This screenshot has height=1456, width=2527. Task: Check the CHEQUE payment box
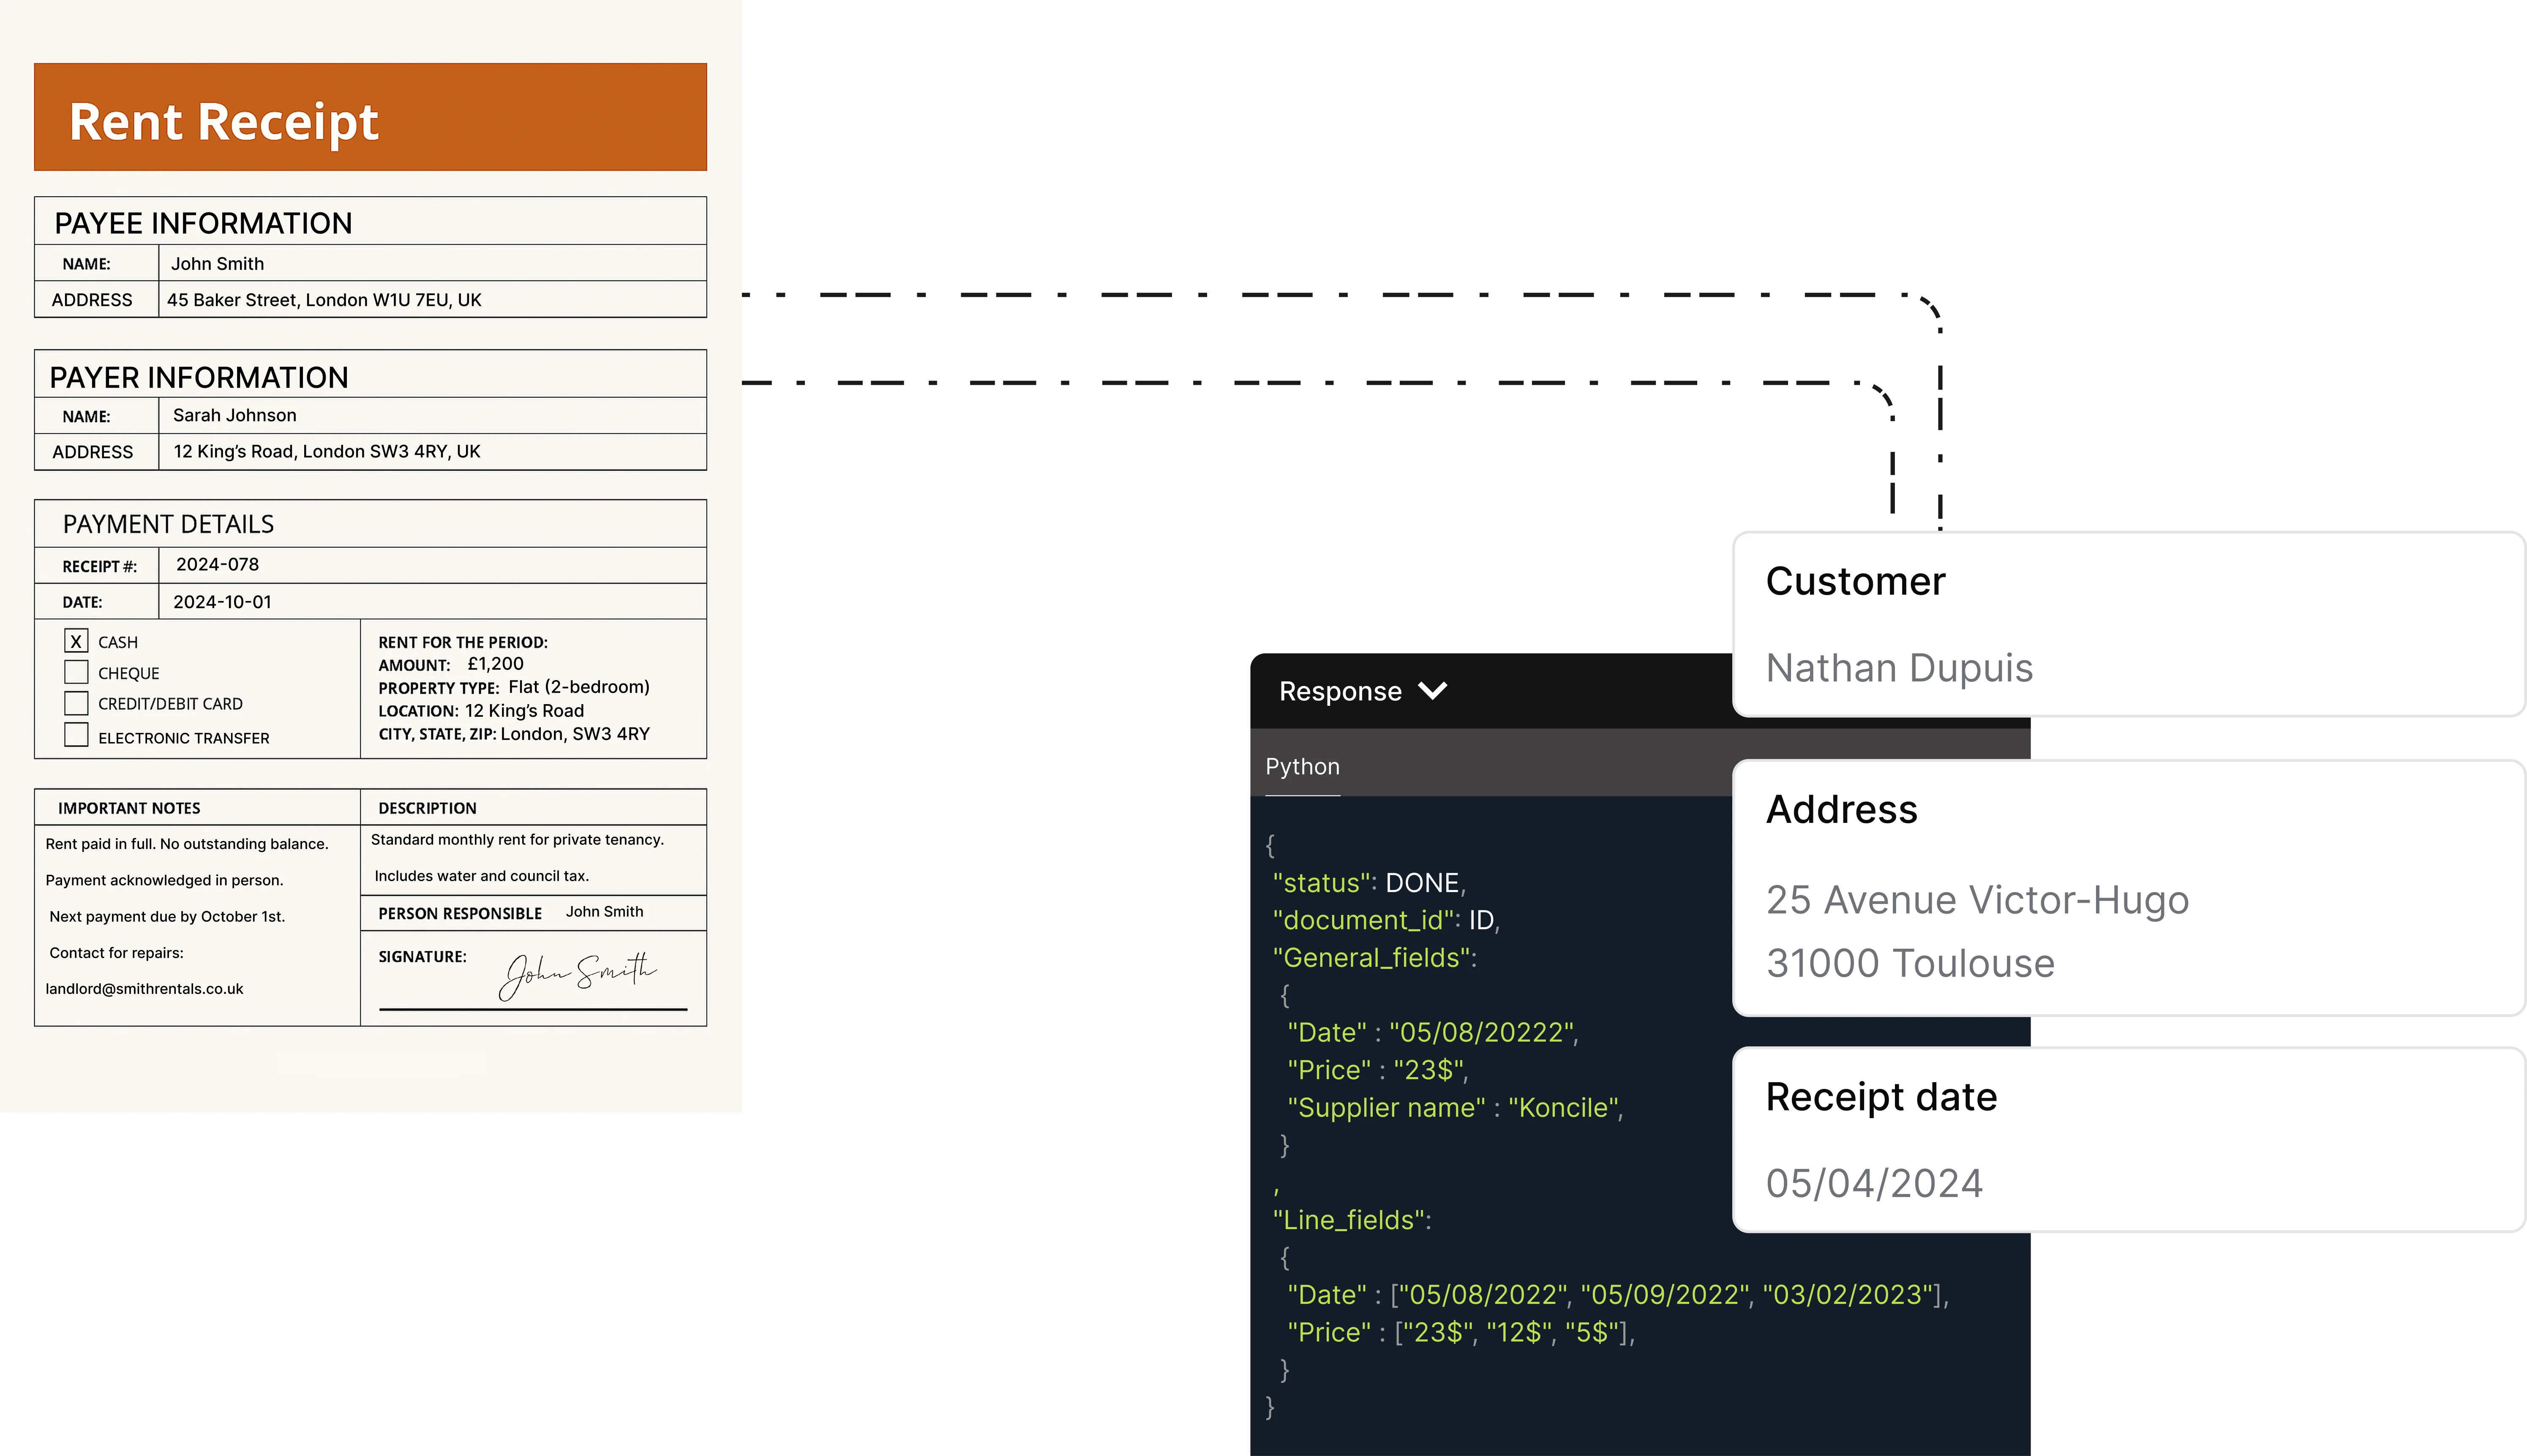pos(76,672)
